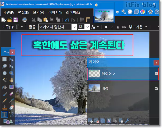
Task: Create a new image file
Action: point(3,20)
